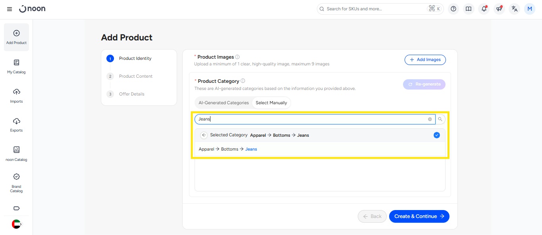Viewport: 542px width, 235px height.
Task: Click inside the category search field
Action: tap(310, 119)
